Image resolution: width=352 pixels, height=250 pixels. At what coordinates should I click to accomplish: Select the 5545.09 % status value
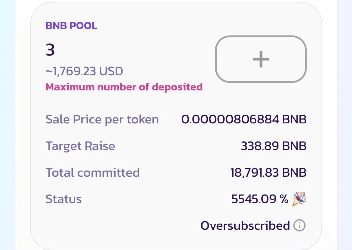click(260, 199)
